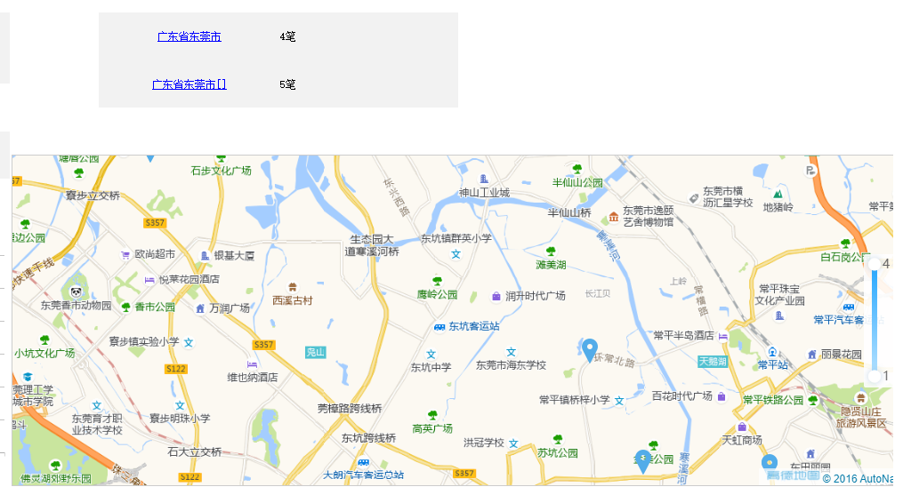Click the 悦莱花园酒店 hotel bed icon
903x495 pixels.
pos(149,280)
